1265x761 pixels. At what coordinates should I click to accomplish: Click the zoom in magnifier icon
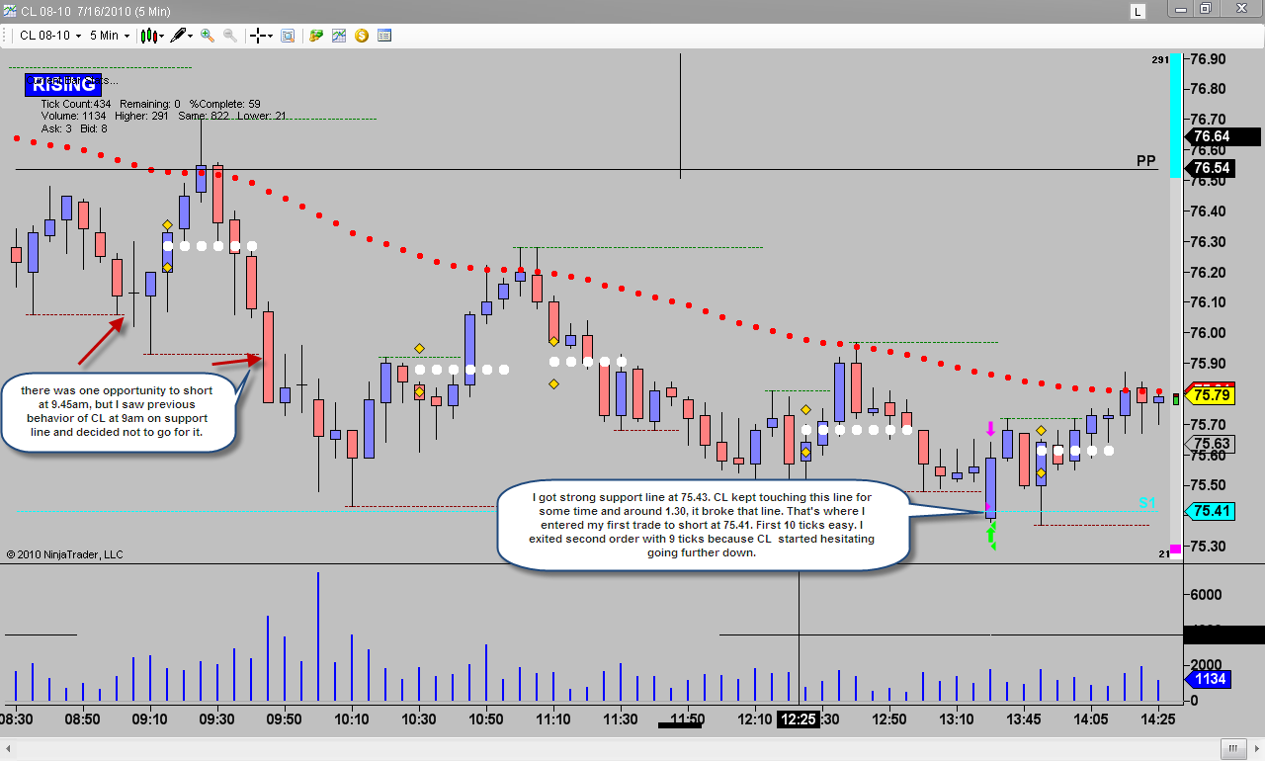pyautogui.click(x=208, y=36)
